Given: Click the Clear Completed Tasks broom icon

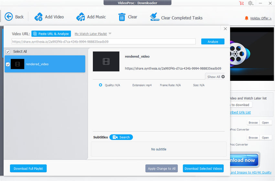Looking at the screenshot, I should 155,17.
